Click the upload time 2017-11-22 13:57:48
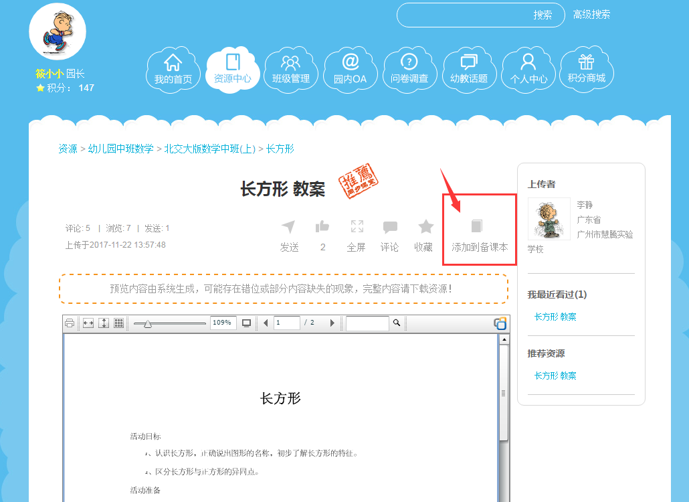This screenshot has width=689, height=502. point(127,245)
